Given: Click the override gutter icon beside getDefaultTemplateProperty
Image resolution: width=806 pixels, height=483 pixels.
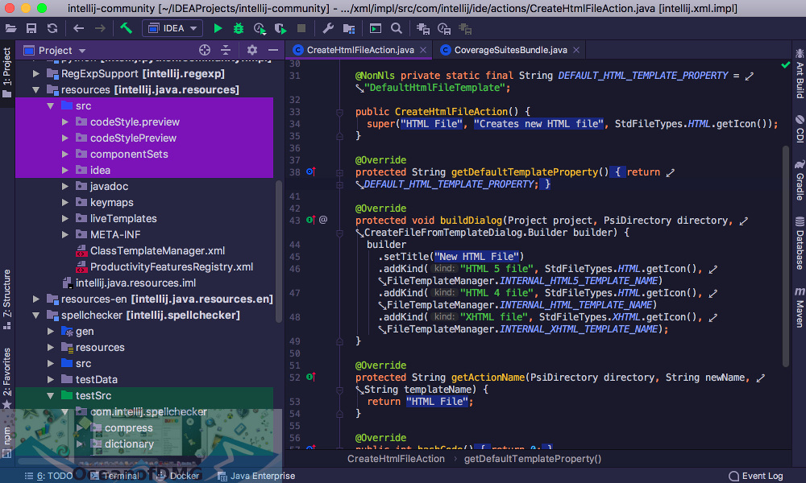Looking at the screenshot, I should point(311,171).
